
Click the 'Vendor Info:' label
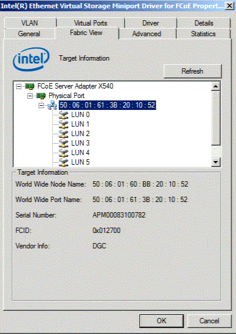(33, 246)
